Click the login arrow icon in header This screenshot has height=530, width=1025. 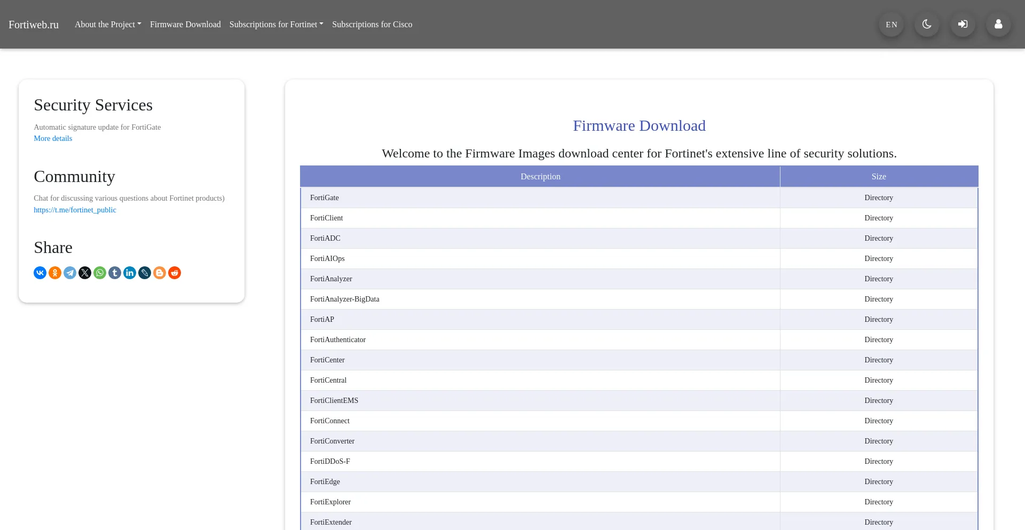[963, 25]
